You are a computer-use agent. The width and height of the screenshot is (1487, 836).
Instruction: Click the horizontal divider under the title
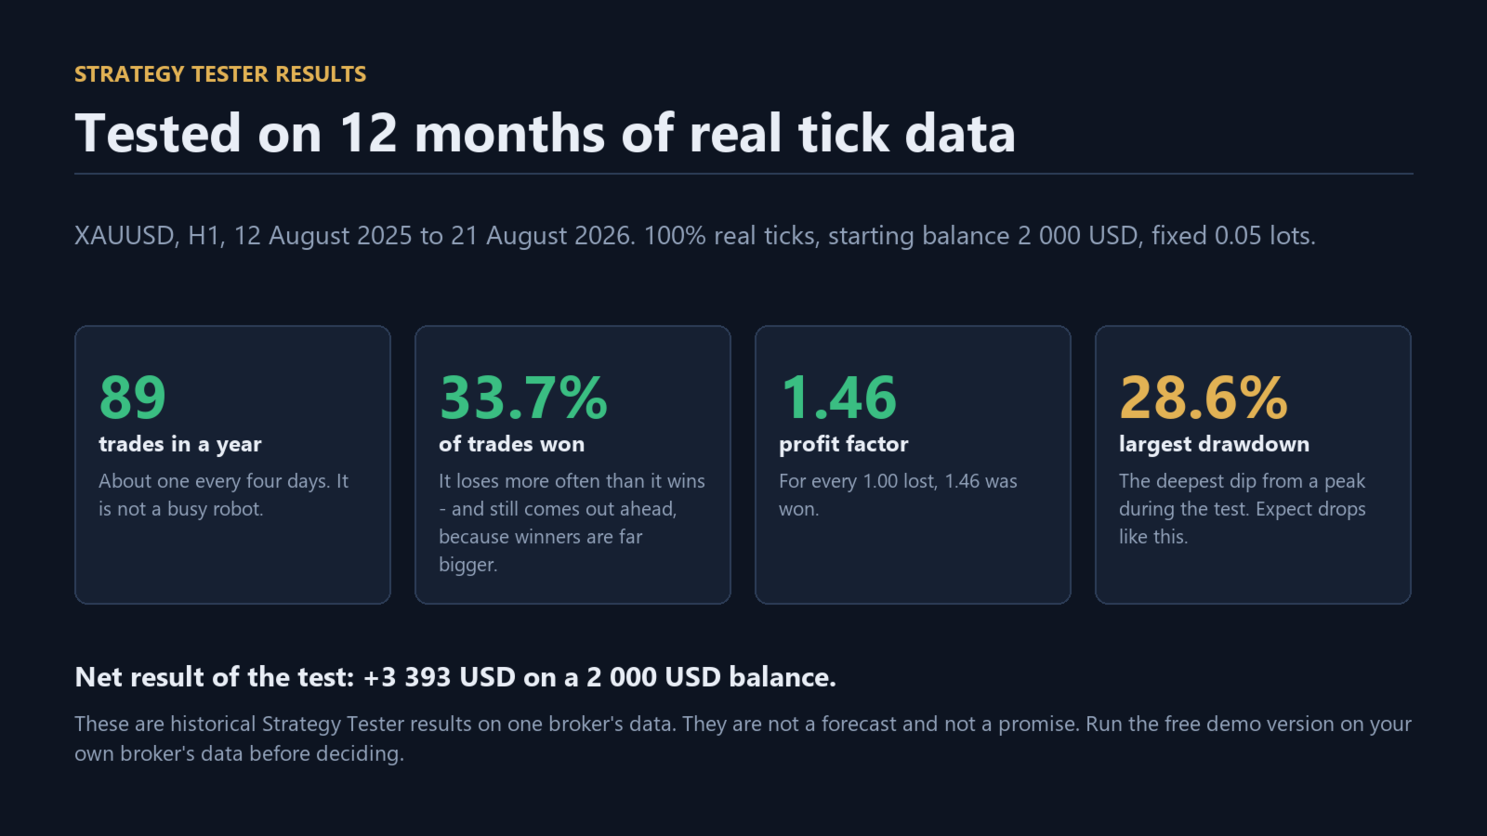coord(743,174)
